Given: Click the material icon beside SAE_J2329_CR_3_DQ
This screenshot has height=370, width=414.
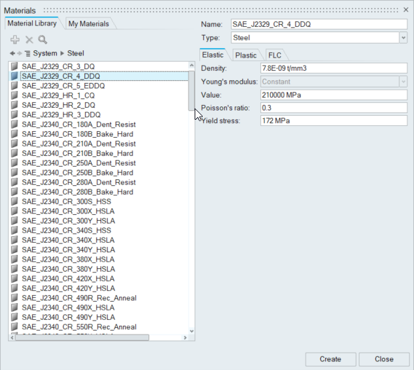Looking at the screenshot, I should pos(15,67).
